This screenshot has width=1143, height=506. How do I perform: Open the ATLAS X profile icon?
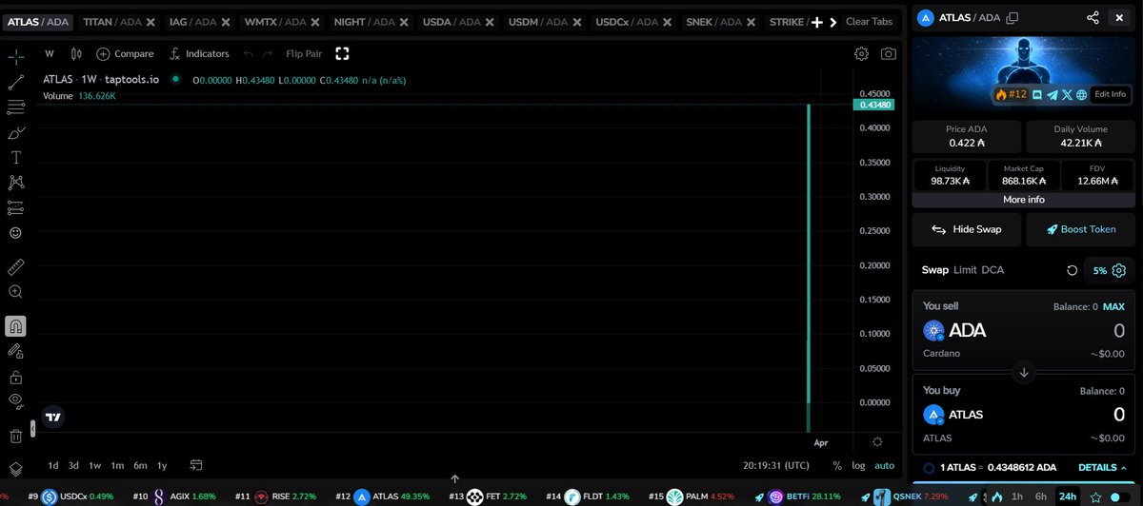pyautogui.click(x=1067, y=94)
